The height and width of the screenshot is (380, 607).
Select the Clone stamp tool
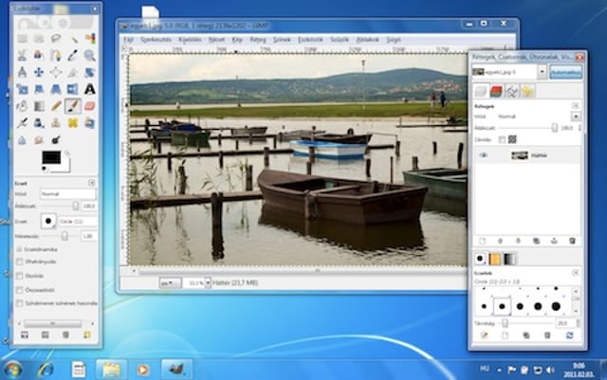point(56,123)
